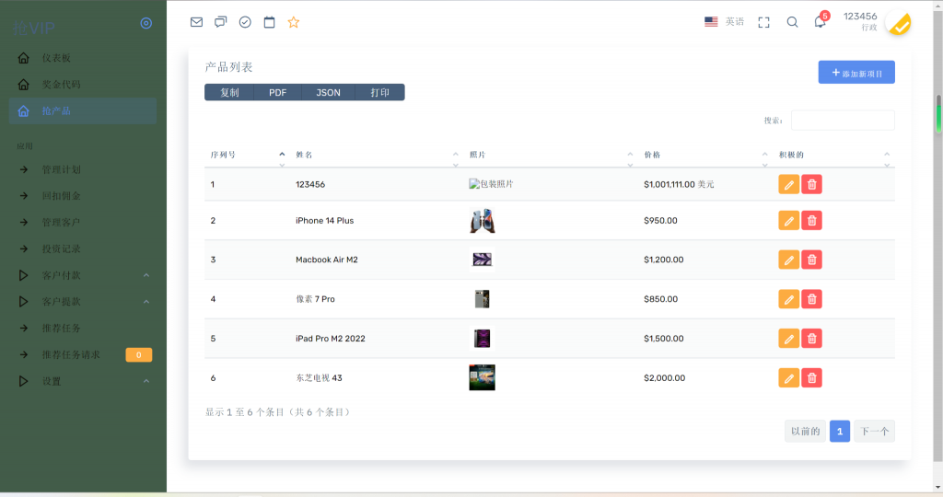Open the notifications bell icon
943x497 pixels.
click(820, 22)
